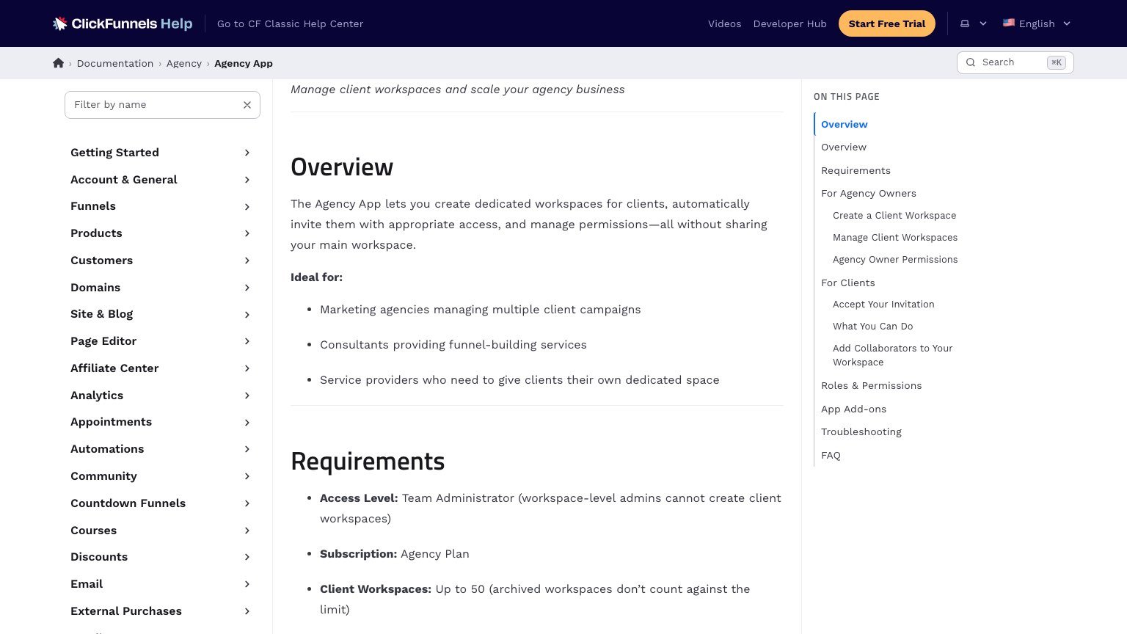
Task: Click the US flag language icon
Action: point(1009,23)
